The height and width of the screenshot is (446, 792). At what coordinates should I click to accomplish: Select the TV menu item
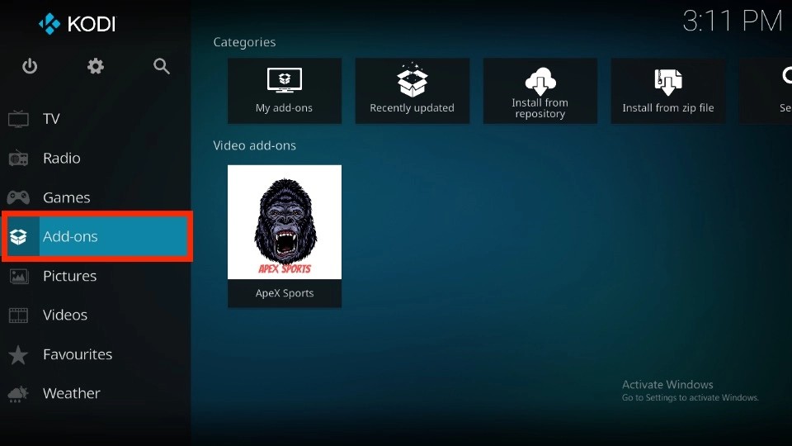96,119
